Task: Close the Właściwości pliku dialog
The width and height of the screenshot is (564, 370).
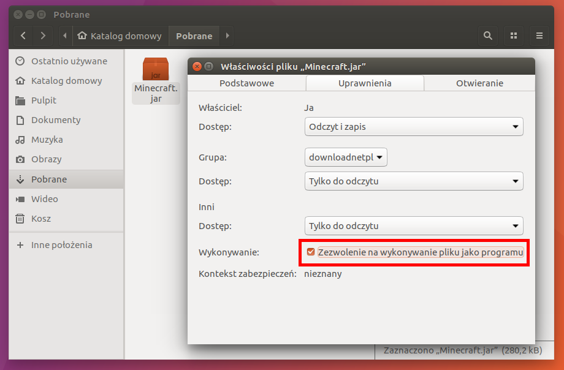Action: (197, 67)
